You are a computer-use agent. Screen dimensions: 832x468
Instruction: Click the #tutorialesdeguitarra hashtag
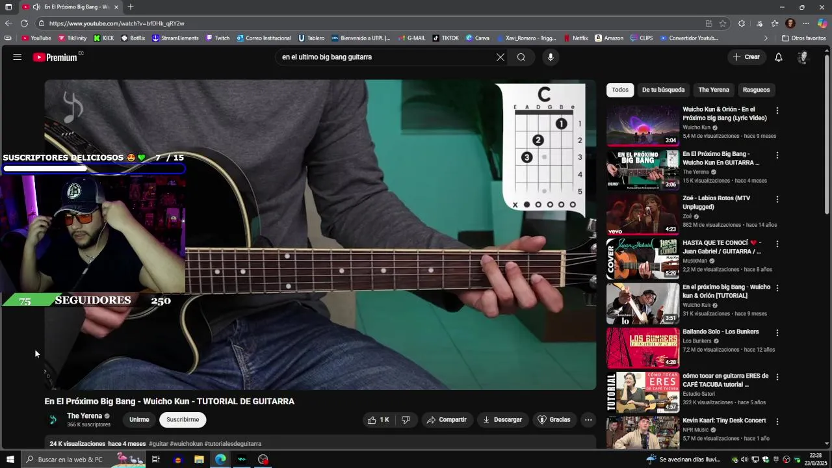(233, 444)
